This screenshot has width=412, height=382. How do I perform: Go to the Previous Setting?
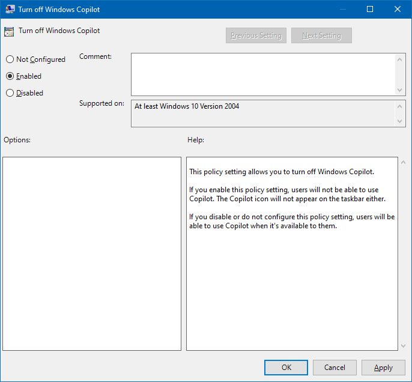(x=256, y=35)
